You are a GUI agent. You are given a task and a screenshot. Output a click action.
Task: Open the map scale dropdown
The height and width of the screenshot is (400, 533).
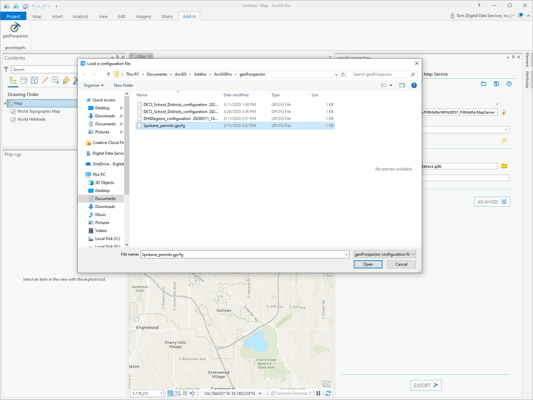(x=161, y=393)
